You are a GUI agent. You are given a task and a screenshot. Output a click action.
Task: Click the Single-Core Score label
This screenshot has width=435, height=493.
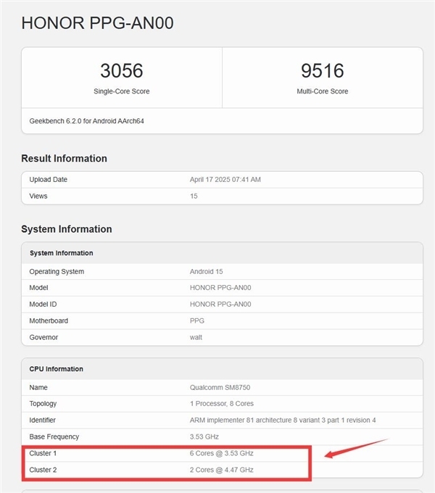coord(122,91)
